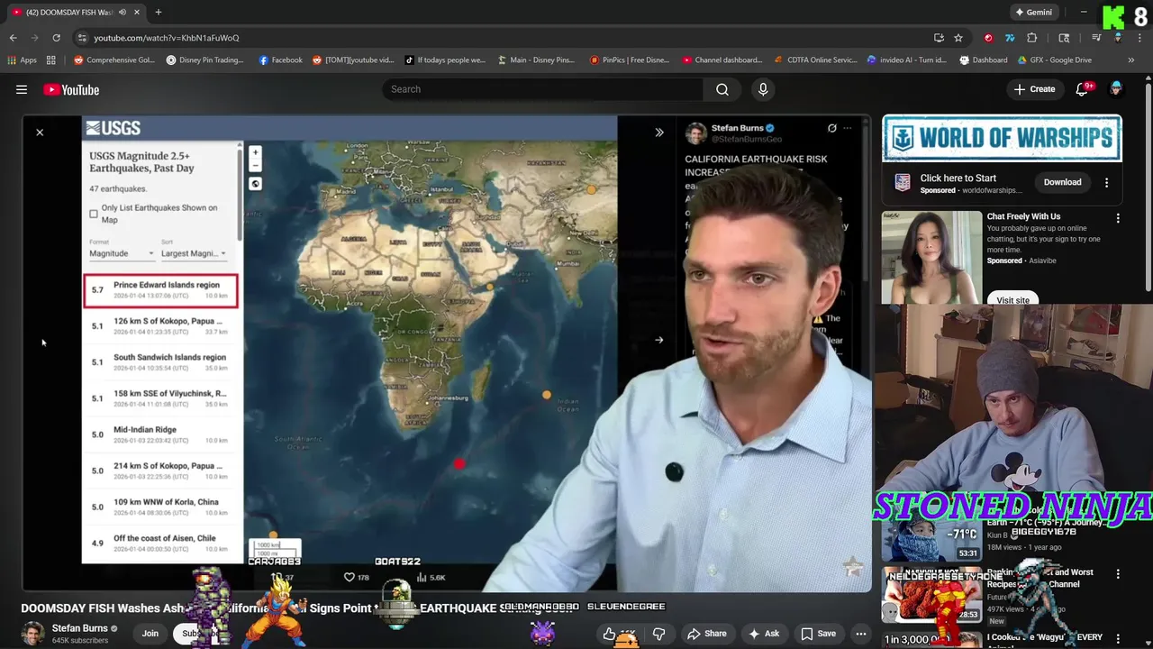Like the tweet with the heart icon
Image resolution: width=1153 pixels, height=649 pixels.
pyautogui.click(x=350, y=577)
